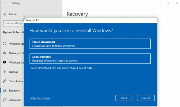The image size is (180, 107).
Task: Click the Settings back arrow
Action: [5, 3]
